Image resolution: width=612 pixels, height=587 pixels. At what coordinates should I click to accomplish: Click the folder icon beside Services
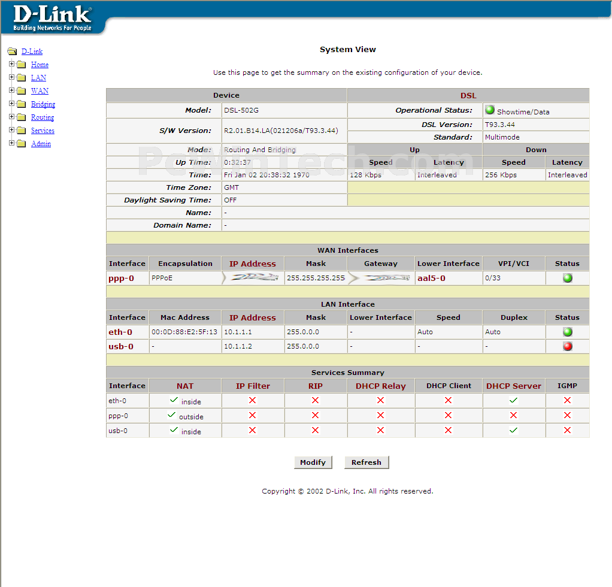[22, 131]
